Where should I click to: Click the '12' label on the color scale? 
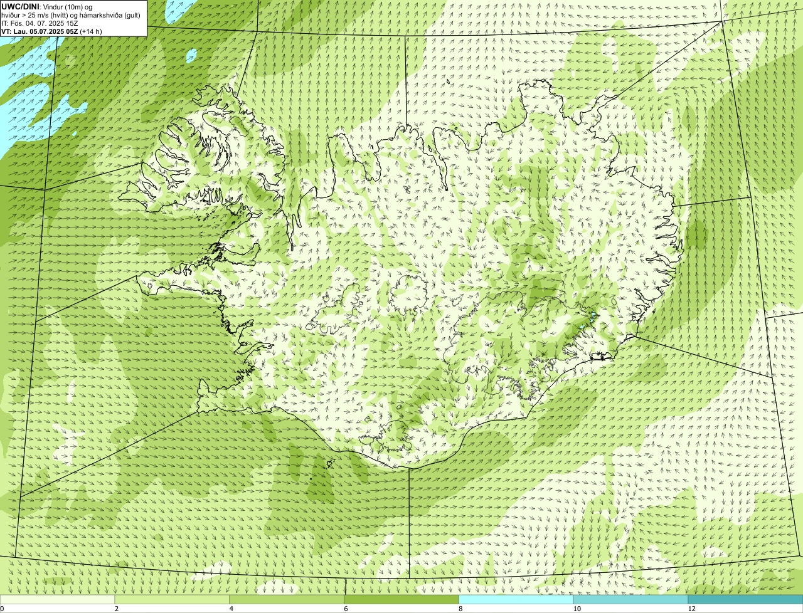(x=691, y=609)
